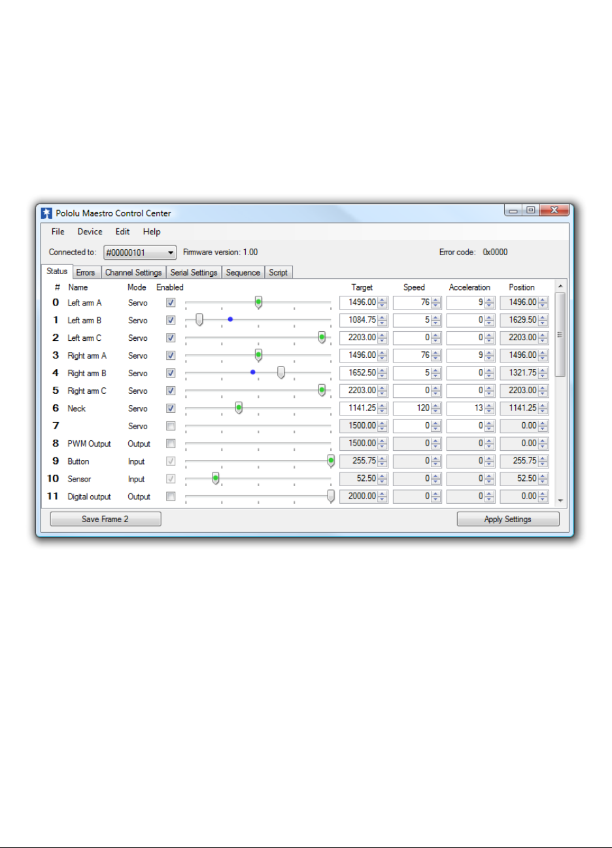The width and height of the screenshot is (612, 848).
Task: Minimize the Pololu Maestro Control Center window
Action: pos(513,211)
